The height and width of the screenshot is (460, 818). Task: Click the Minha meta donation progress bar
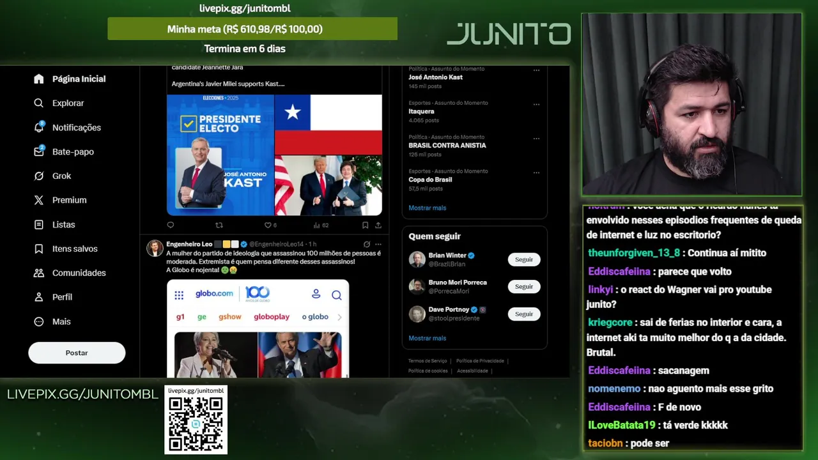point(252,29)
